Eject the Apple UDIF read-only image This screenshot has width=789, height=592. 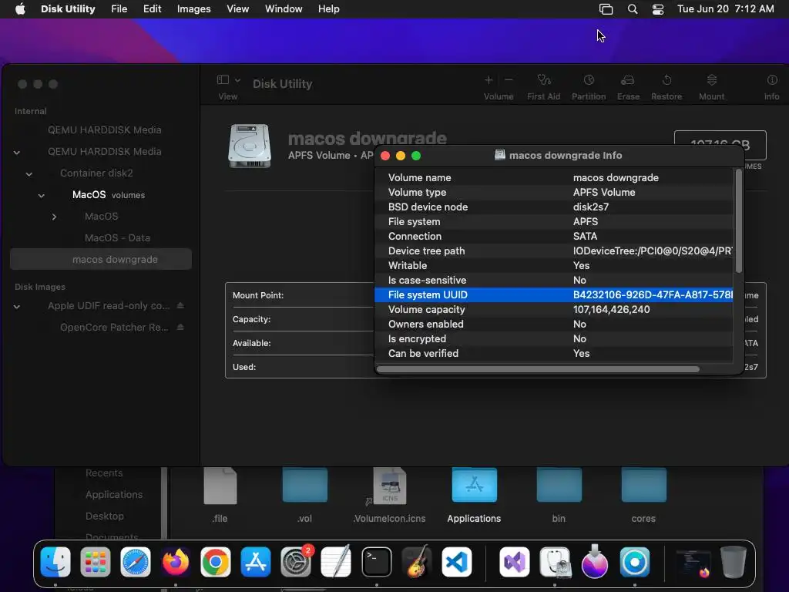click(180, 305)
